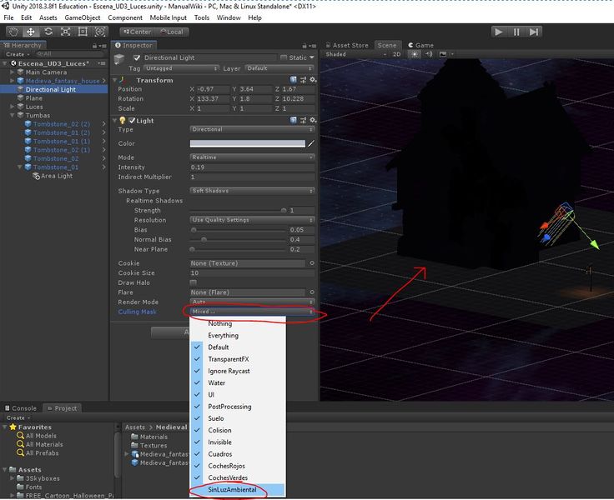Screen dimensions: 614x500
Task: Pick color with eyedropper icon
Action: pyautogui.click(x=311, y=143)
